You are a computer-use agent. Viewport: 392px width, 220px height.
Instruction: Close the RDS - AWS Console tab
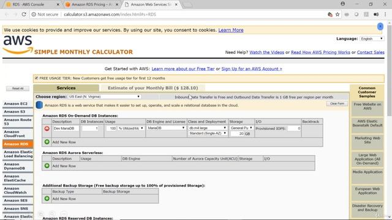[x=58, y=4]
